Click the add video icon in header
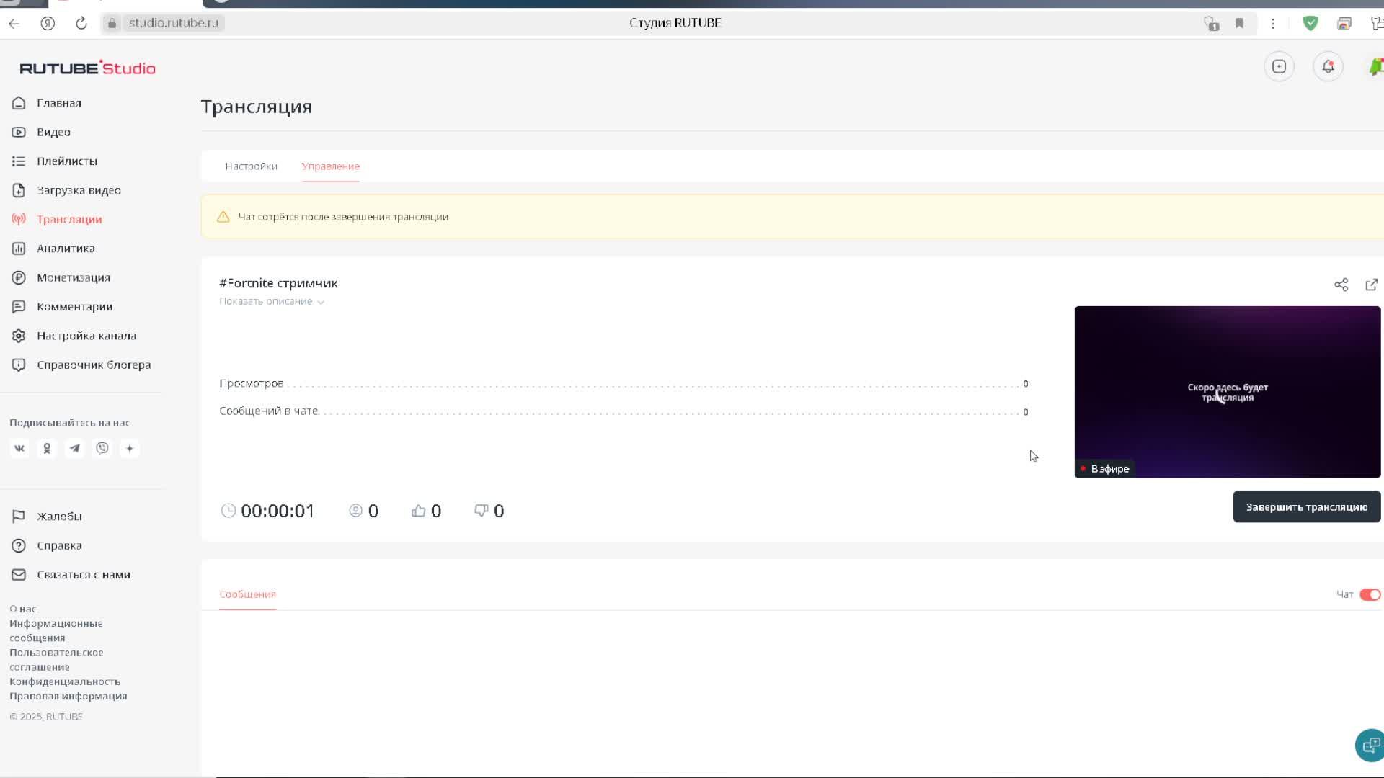The height and width of the screenshot is (778, 1384). (1279, 67)
